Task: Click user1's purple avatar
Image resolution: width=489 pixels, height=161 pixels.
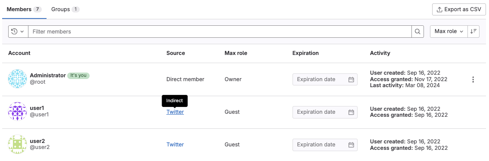Action: coord(17,111)
